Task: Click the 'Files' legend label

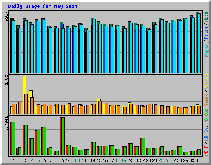Action: (206, 33)
